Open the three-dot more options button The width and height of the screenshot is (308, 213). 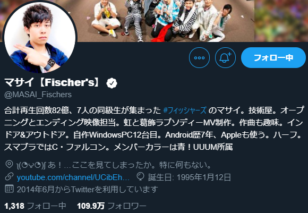(199, 57)
